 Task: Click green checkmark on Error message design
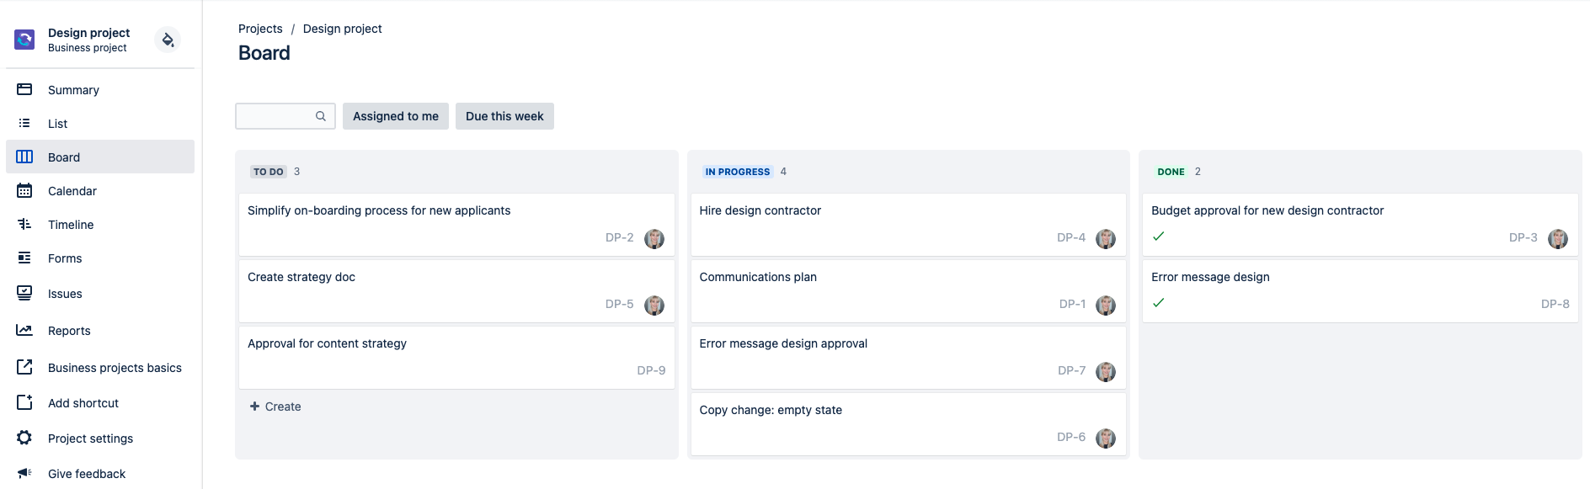[1159, 303]
